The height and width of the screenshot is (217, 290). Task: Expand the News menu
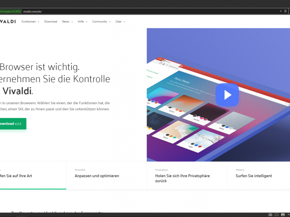pyautogui.click(x=68, y=21)
